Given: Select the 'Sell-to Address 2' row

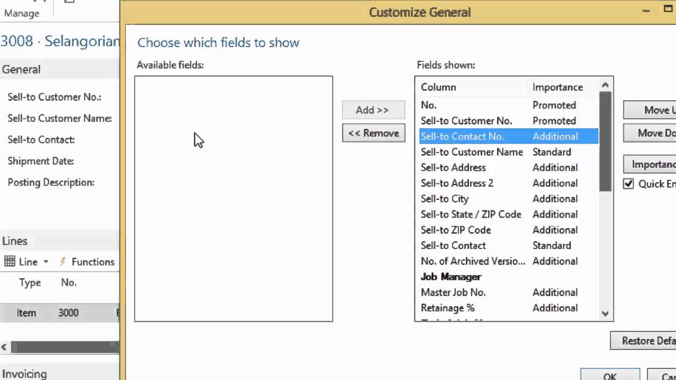Looking at the screenshot, I should coord(509,183).
